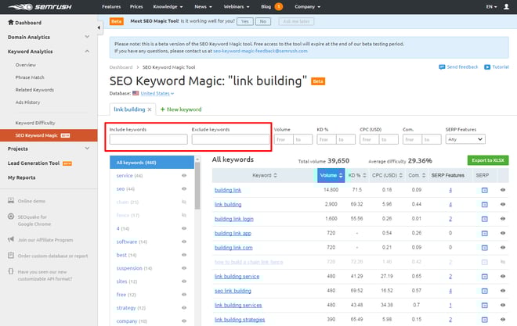Toggle visibility of best keyword group
Viewport: 517px width, 326px height.
click(184, 255)
